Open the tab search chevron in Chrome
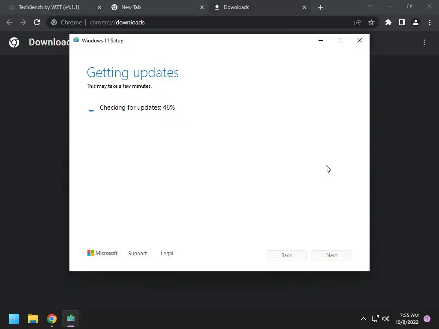 pos(370,6)
